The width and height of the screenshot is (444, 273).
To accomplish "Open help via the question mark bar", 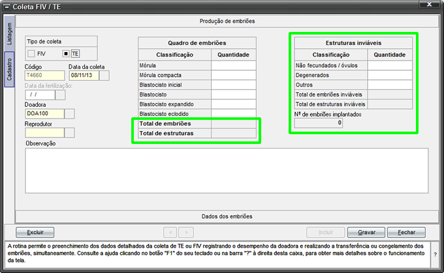I will 435,254.
